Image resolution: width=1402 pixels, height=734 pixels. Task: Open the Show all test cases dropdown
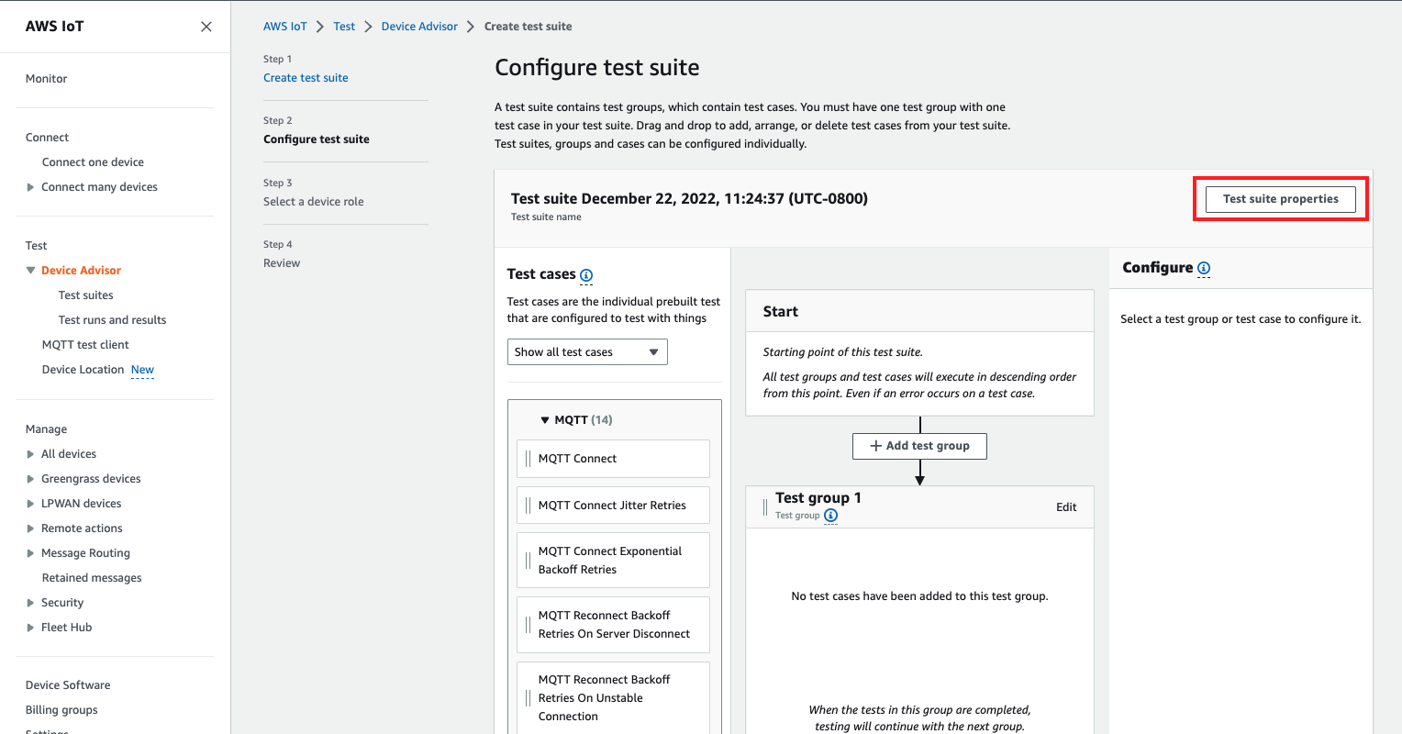point(587,351)
